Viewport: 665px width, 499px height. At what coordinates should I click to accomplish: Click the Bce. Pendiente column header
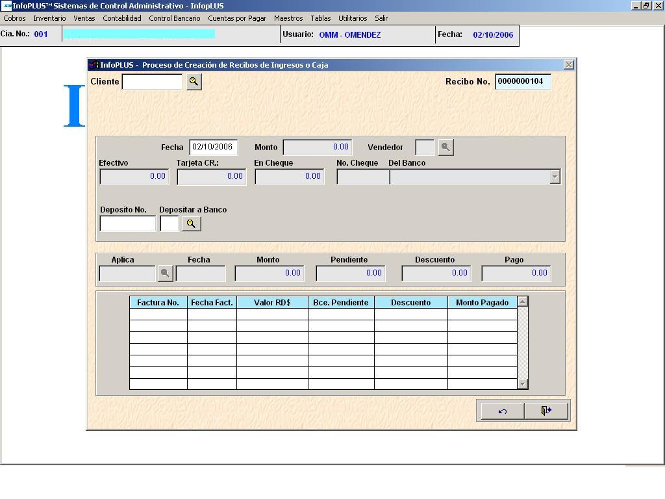pos(341,302)
